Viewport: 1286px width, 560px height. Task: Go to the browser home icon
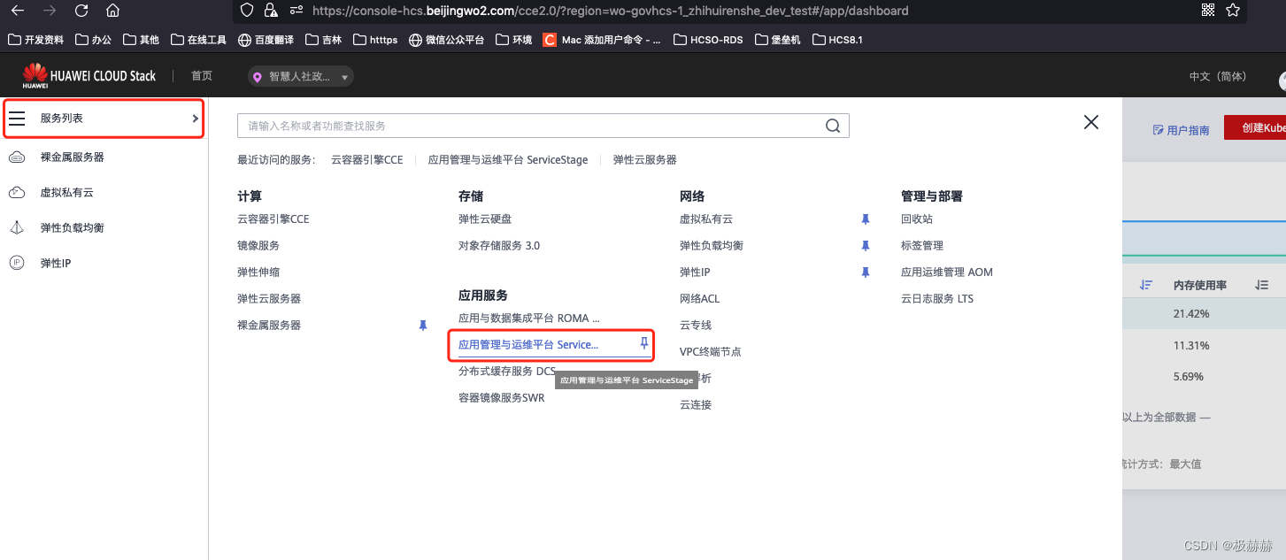(x=112, y=11)
